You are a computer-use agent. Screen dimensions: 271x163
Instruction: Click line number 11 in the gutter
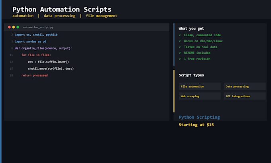click(11, 55)
